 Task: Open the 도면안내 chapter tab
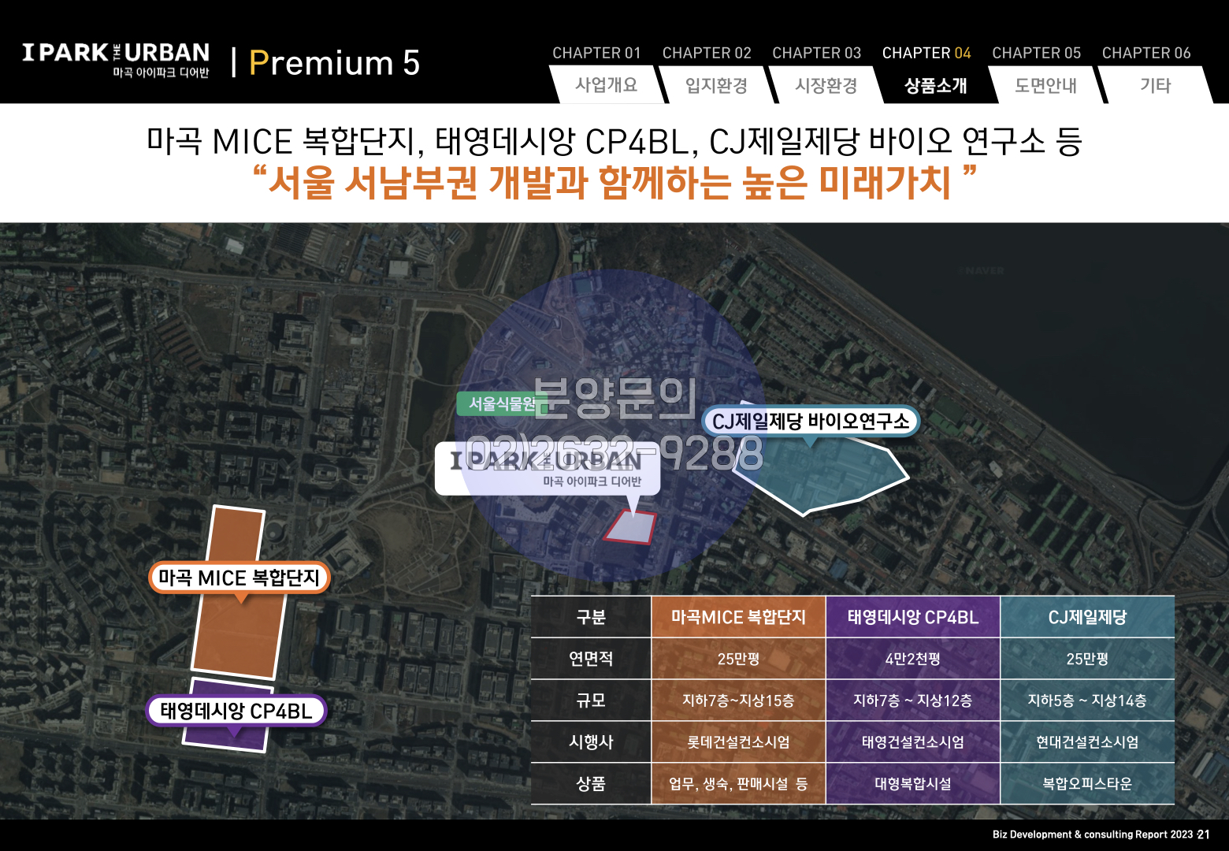pyautogui.click(x=1046, y=85)
